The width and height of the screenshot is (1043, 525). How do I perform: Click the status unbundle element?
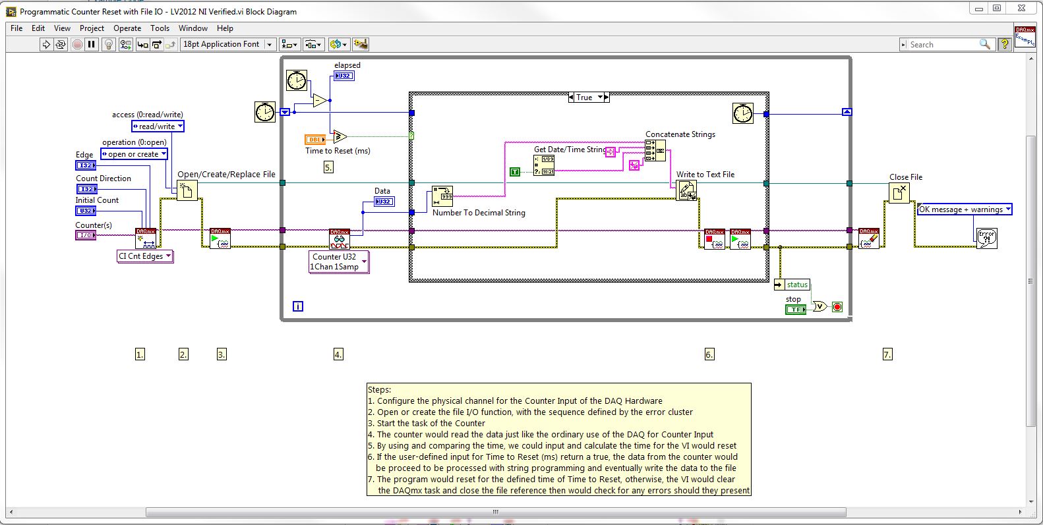(792, 285)
